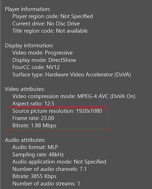This screenshot has width=152, height=189.
Task: Select the Player region code line
Action: pos(52,16)
